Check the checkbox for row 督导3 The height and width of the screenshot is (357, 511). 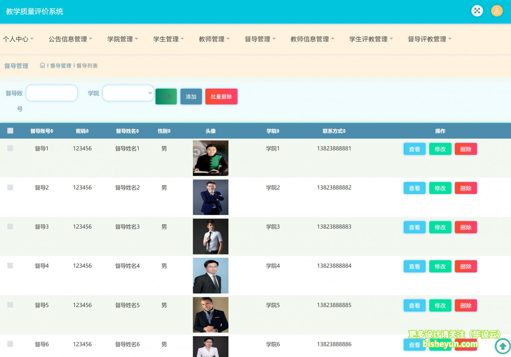tap(10, 226)
